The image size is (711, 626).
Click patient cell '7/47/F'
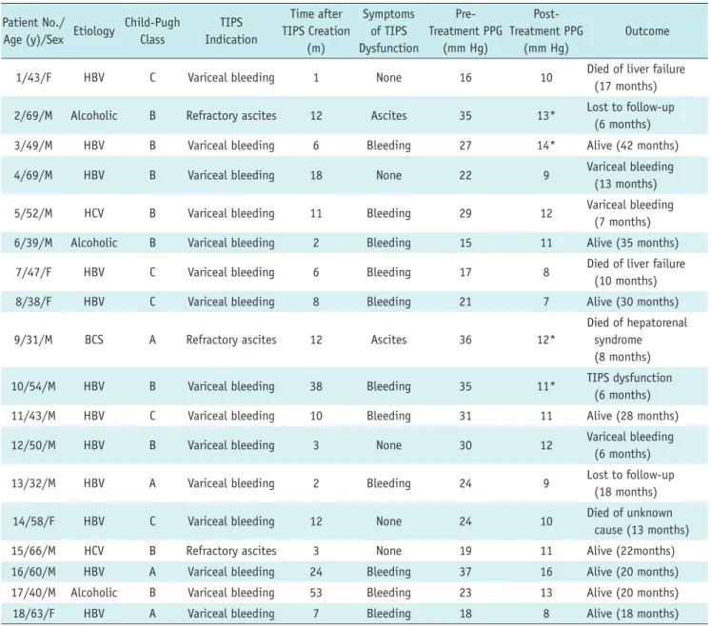[x=33, y=272]
